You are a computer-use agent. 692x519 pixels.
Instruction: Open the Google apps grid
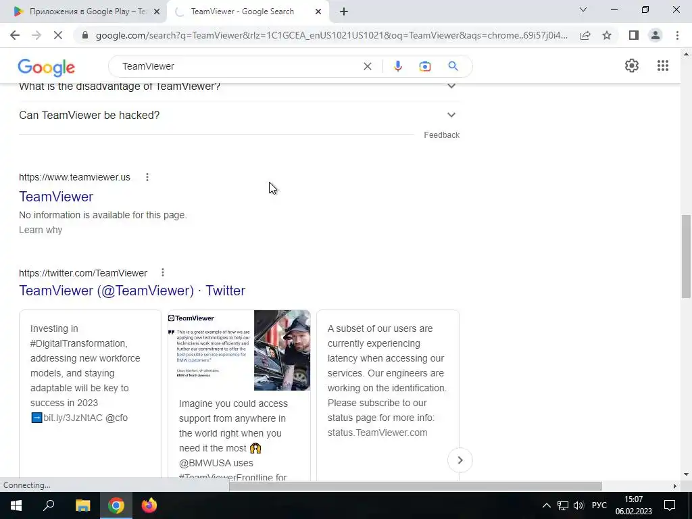pos(662,66)
